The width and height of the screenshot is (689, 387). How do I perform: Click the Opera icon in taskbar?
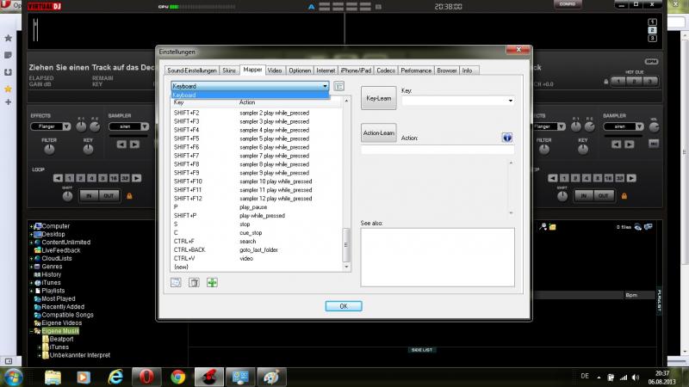[146, 377]
